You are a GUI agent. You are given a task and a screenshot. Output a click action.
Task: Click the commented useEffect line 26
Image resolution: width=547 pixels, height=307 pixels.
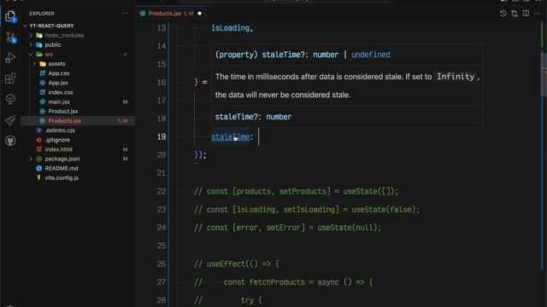237,264
